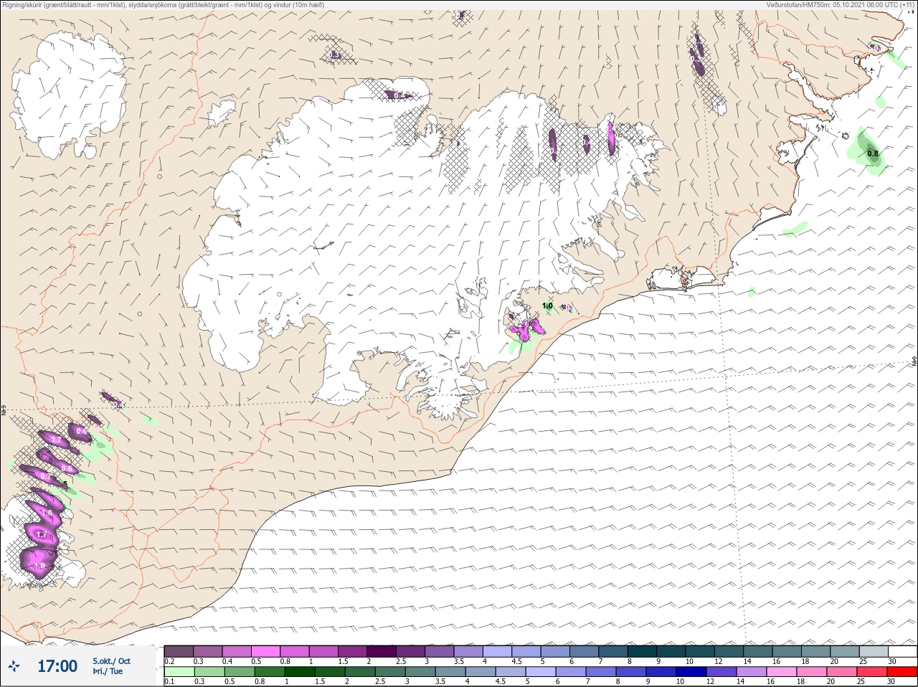Pick the lavender swatch labeled 4 in the purple legend row
This screenshot has height=687, width=918.
click(498, 651)
